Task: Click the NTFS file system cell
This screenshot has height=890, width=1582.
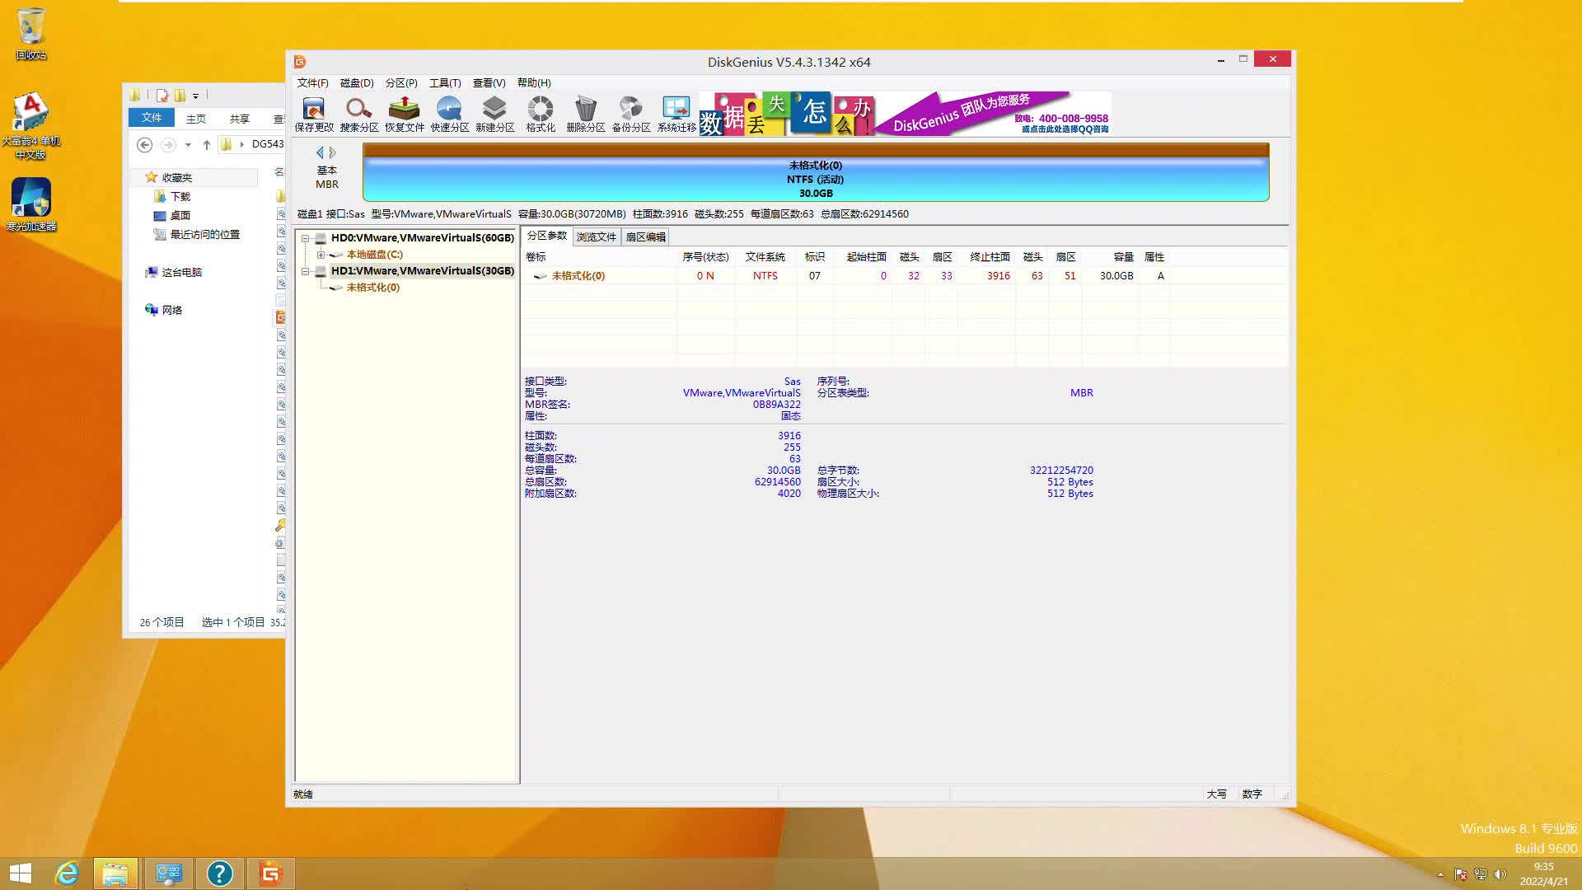Action: click(x=765, y=276)
